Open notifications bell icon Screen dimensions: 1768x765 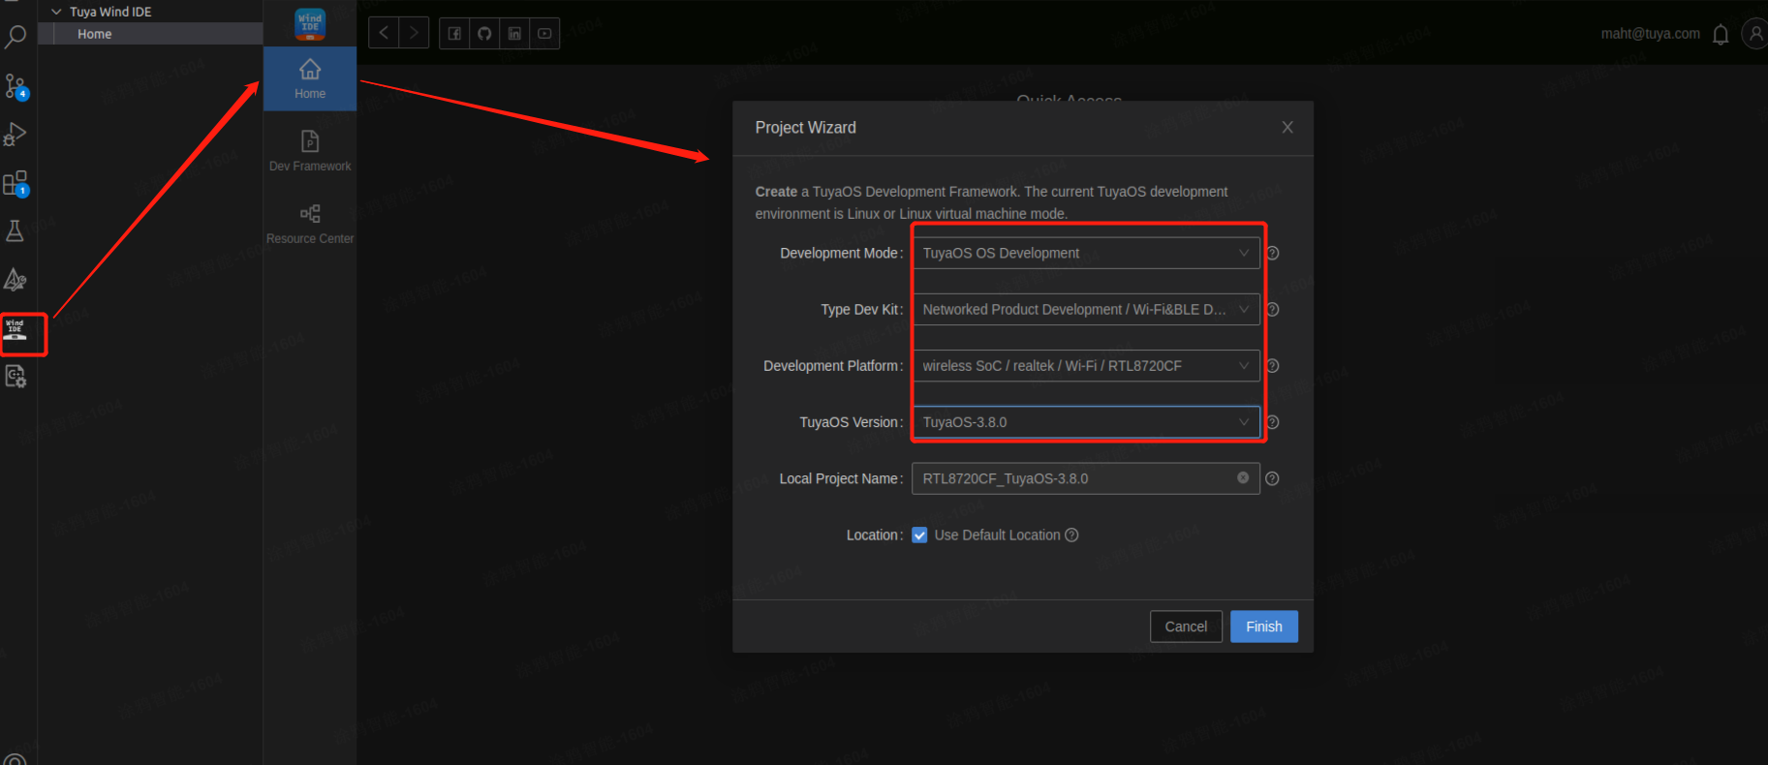point(1721,35)
